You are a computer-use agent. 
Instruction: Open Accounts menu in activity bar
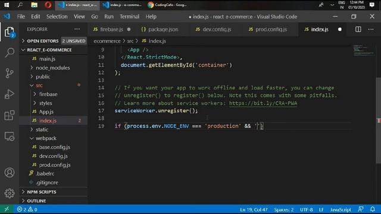[10, 172]
